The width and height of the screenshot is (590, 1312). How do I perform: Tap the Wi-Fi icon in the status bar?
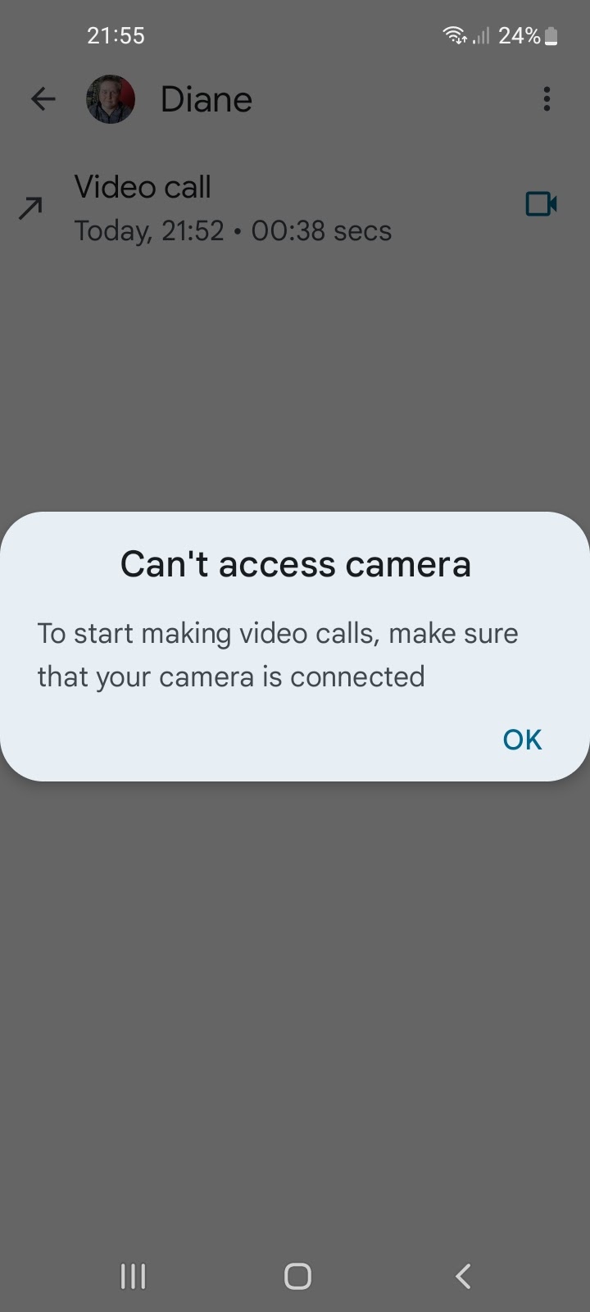[x=455, y=35]
